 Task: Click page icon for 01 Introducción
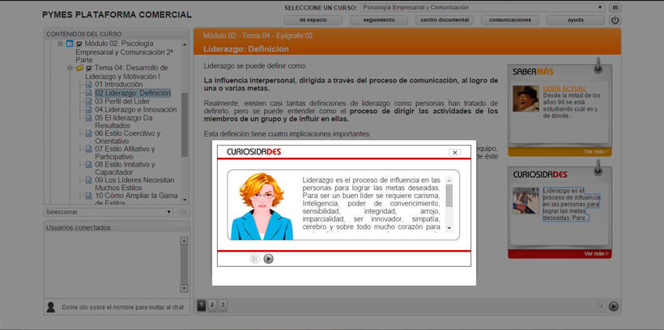[88, 85]
